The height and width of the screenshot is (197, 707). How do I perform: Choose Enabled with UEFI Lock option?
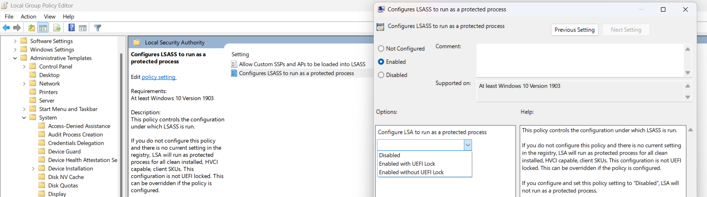[425, 163]
